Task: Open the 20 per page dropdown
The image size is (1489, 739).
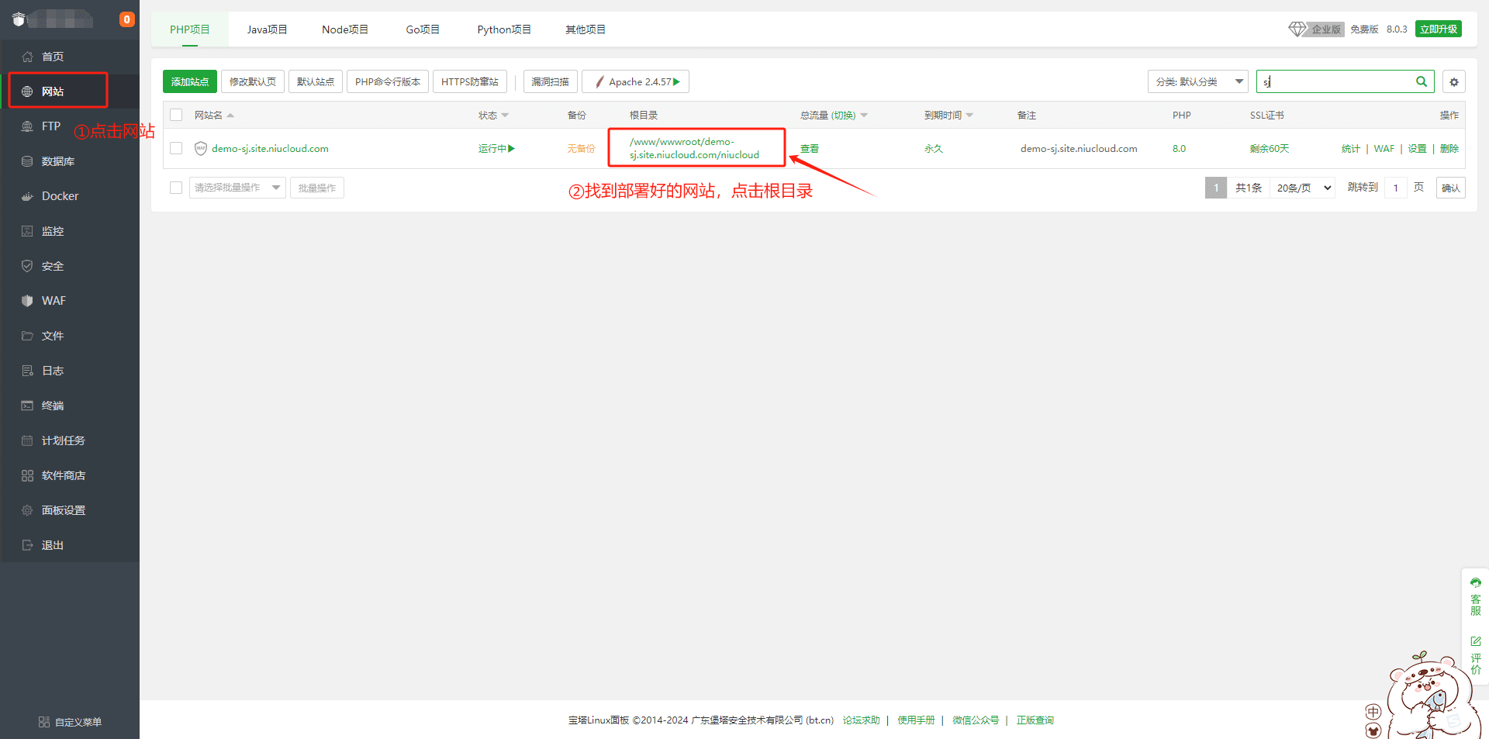Action: pos(1303,188)
